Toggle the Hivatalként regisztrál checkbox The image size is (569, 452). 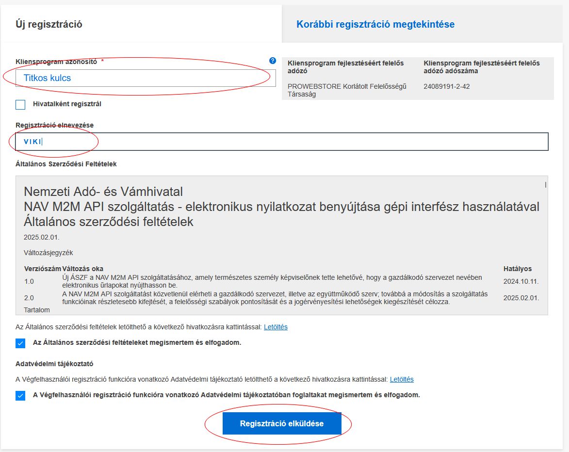pyautogui.click(x=20, y=104)
